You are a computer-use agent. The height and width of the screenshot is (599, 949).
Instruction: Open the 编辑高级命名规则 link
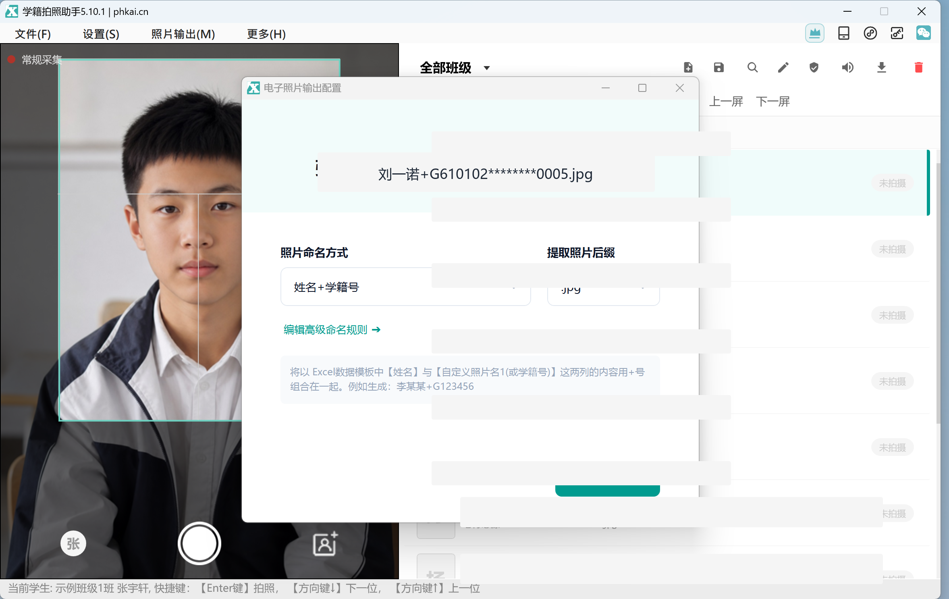coord(332,330)
